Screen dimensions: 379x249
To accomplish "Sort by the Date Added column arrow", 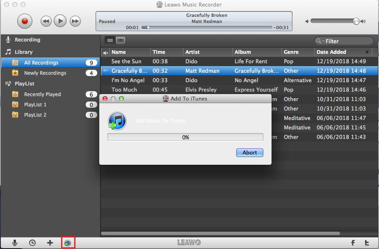I will [x=367, y=52].
